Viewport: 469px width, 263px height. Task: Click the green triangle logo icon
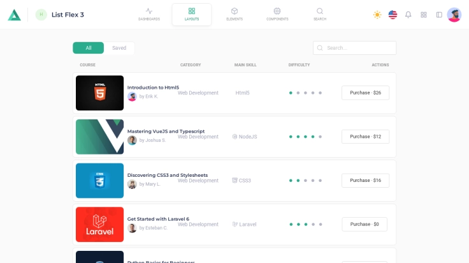(14, 15)
